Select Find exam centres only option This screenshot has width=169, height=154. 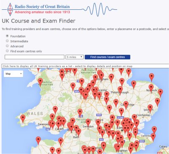(x=7, y=51)
